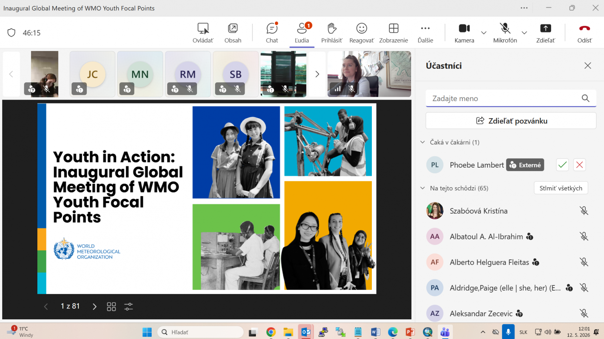Open Word from the taskbar

point(376,332)
